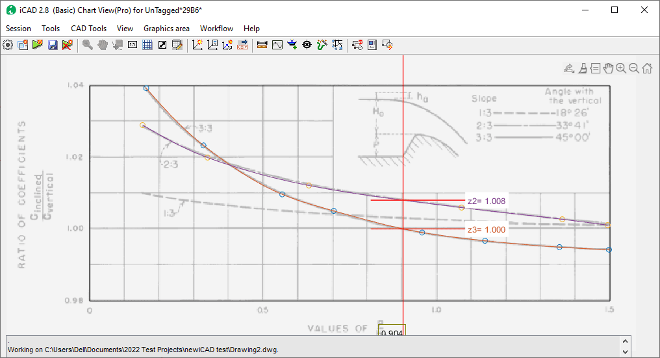Click the status log scroll down arrow
The width and height of the screenshot is (660, 358).
click(x=626, y=352)
